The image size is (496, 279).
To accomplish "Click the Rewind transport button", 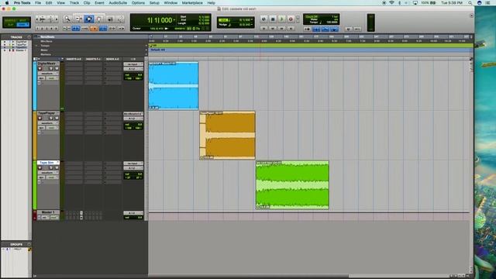I will [273, 29].
